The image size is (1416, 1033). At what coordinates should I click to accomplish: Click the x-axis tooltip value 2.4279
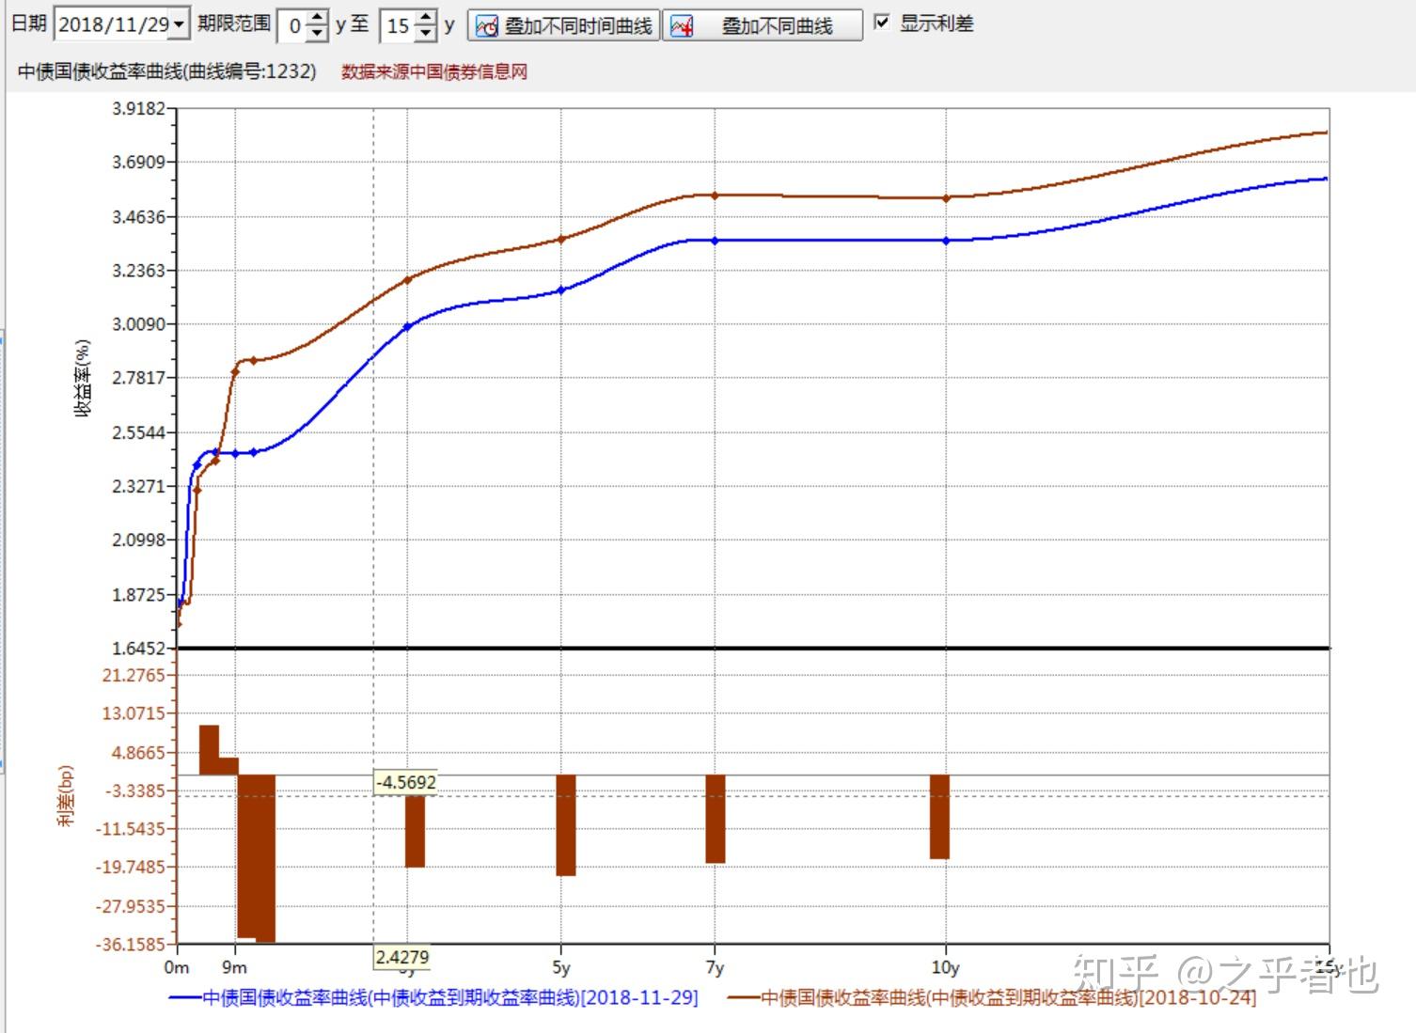tap(402, 957)
